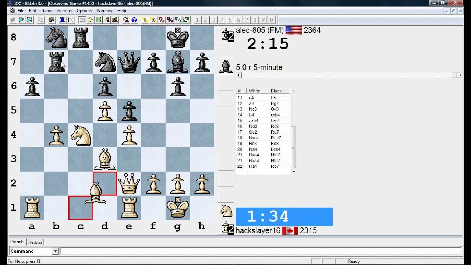The image size is (471, 265).
Task: Click toolbar number button 0
Action: pyautogui.click(x=272, y=20)
